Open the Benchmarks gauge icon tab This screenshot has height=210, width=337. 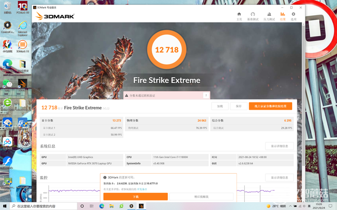[253, 16]
